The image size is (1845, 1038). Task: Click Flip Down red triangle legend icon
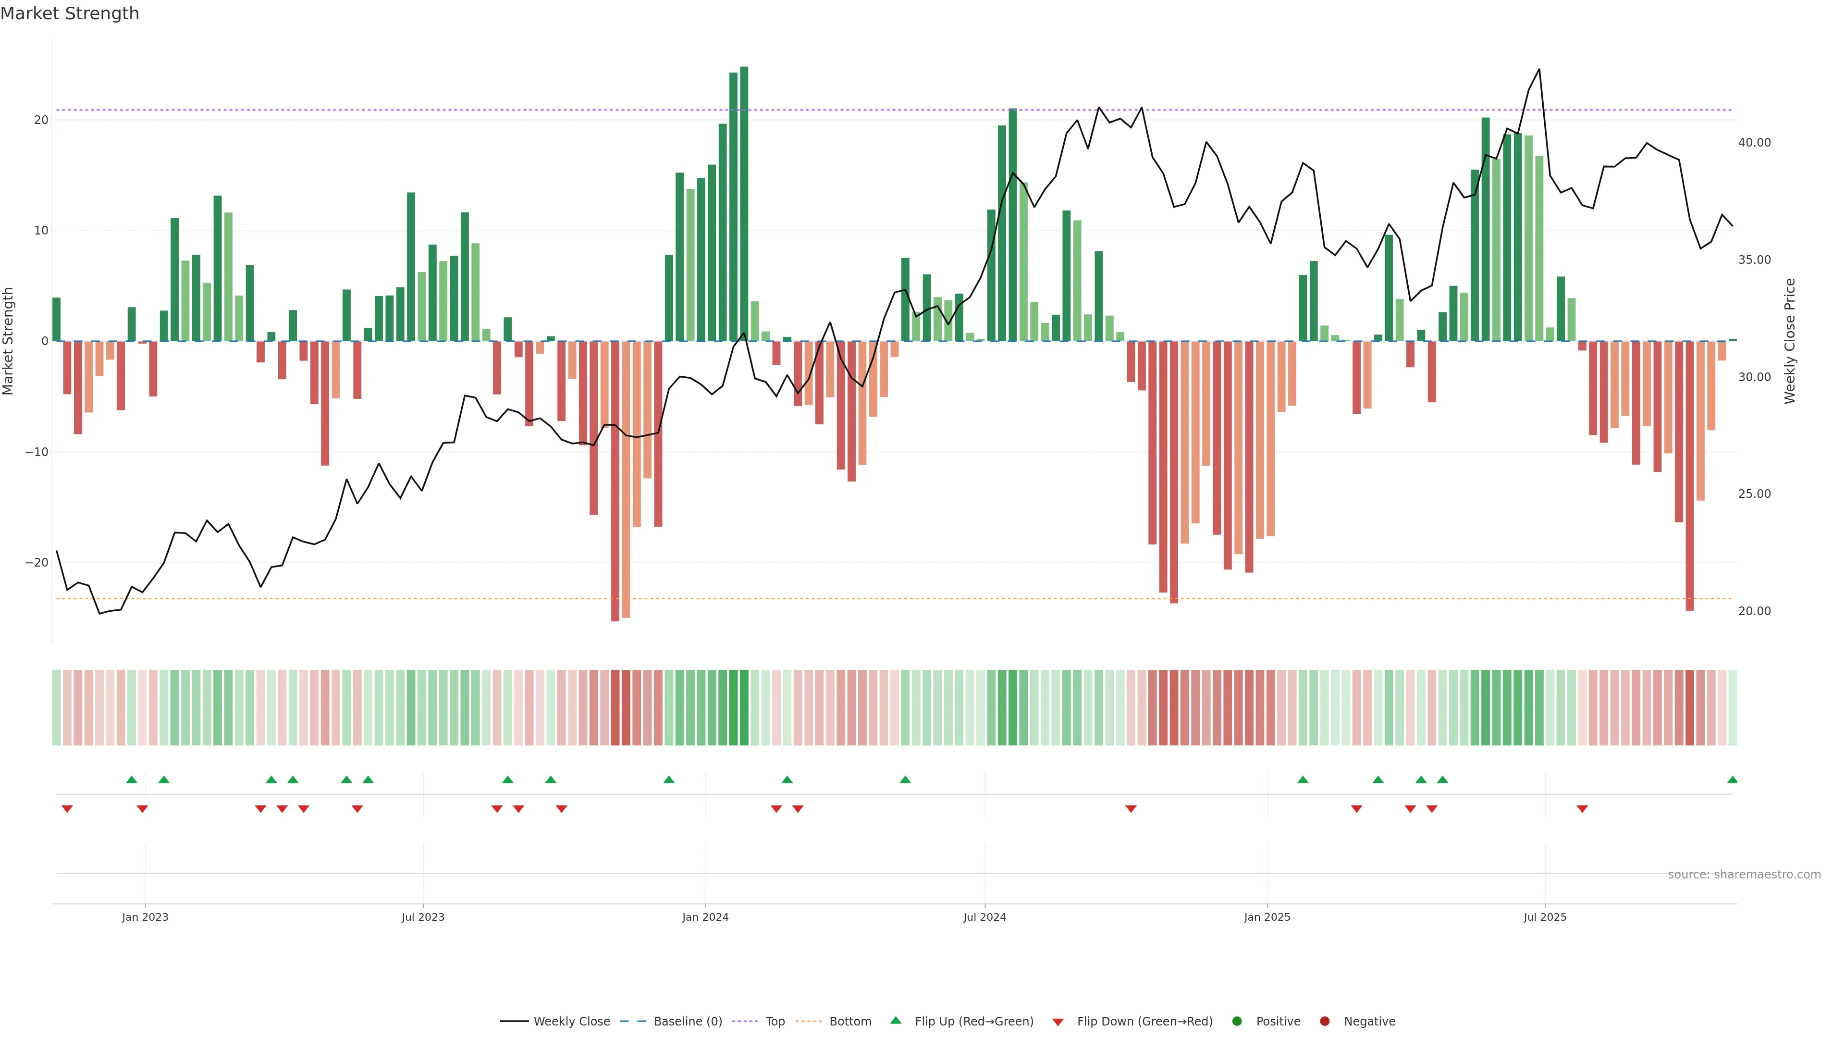click(x=1058, y=1022)
